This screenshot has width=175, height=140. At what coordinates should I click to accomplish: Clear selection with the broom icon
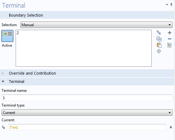click(169, 45)
